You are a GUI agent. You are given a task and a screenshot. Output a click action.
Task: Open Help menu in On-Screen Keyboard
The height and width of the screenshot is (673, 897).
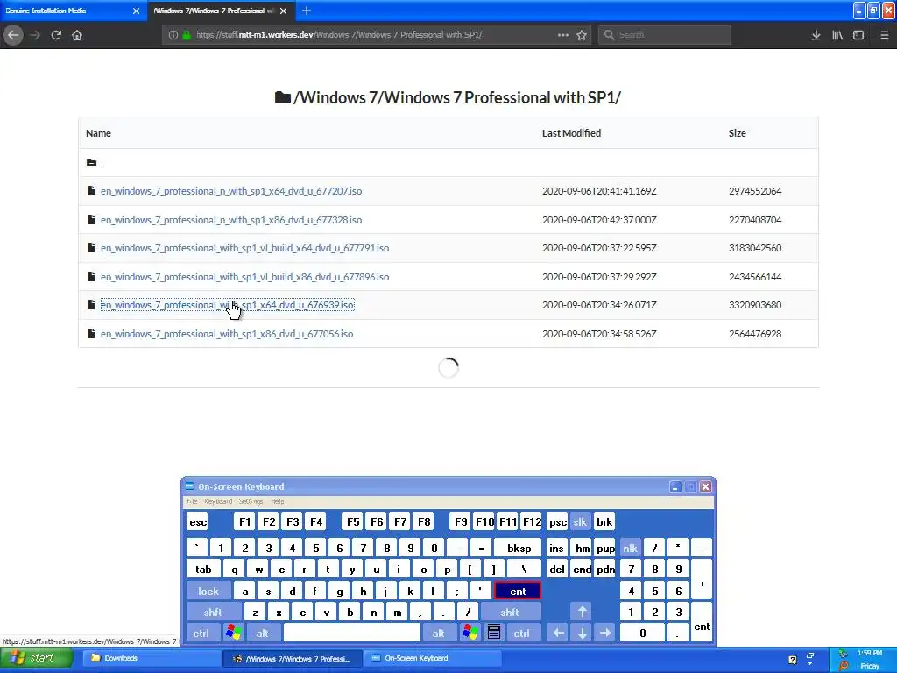coord(278,501)
